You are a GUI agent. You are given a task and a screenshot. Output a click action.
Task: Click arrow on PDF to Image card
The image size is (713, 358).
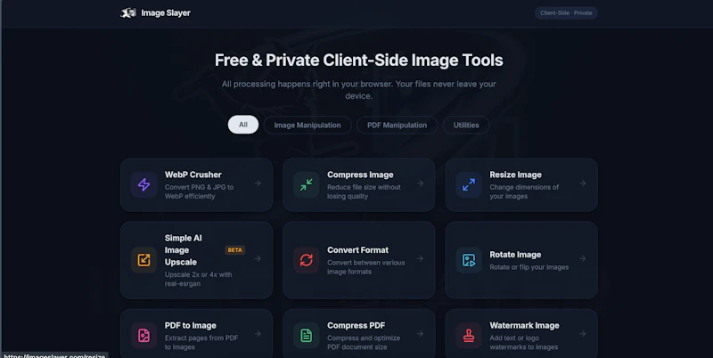258,333
